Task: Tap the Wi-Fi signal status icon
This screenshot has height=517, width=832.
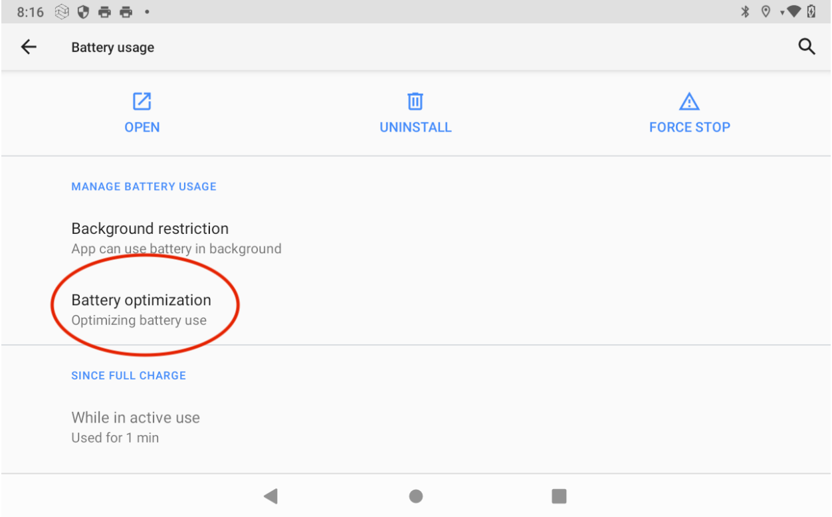Action: click(x=793, y=11)
